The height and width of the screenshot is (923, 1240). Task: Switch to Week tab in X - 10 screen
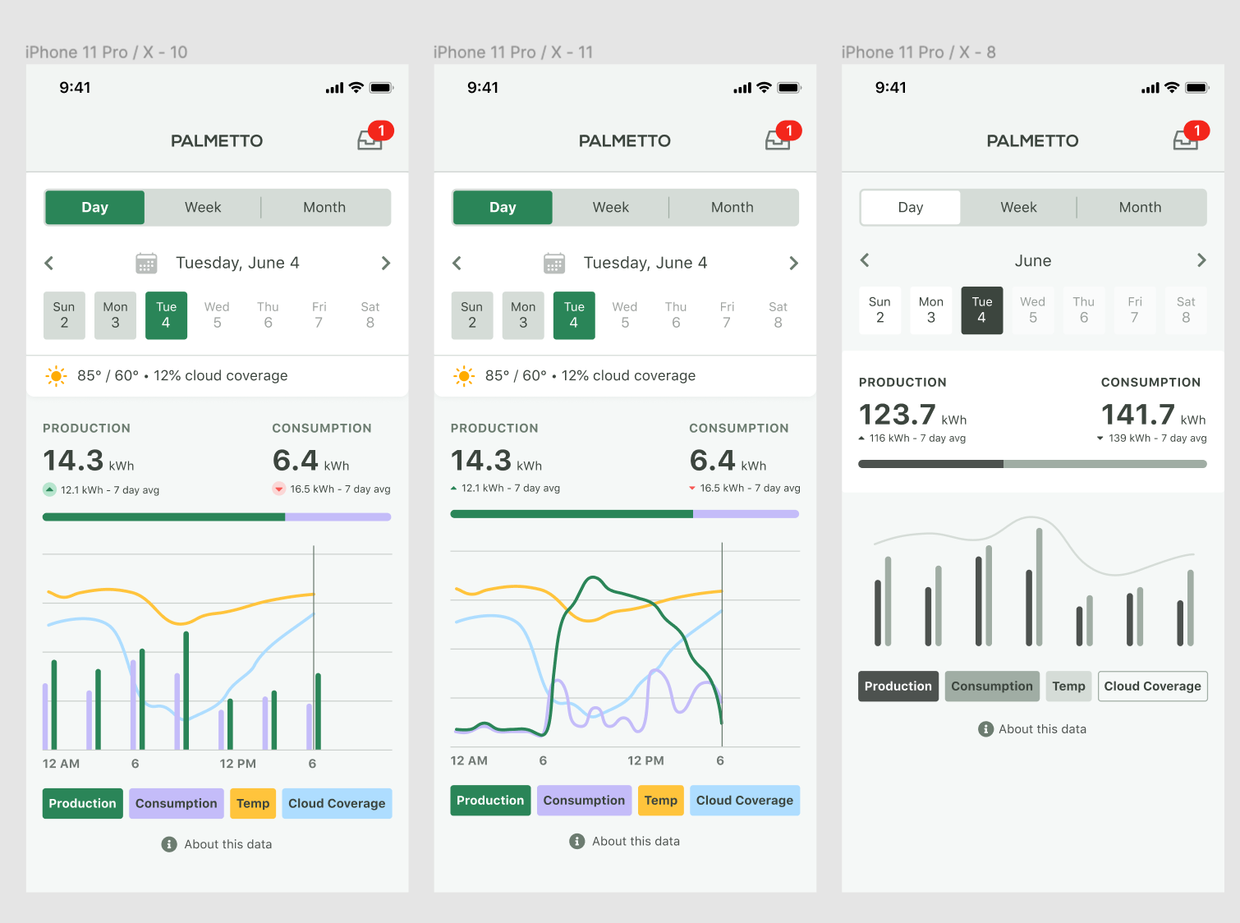click(x=203, y=208)
